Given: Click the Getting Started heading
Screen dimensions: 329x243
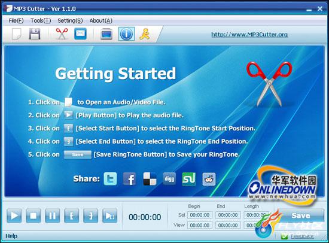Looking at the screenshot, I should click(115, 74).
